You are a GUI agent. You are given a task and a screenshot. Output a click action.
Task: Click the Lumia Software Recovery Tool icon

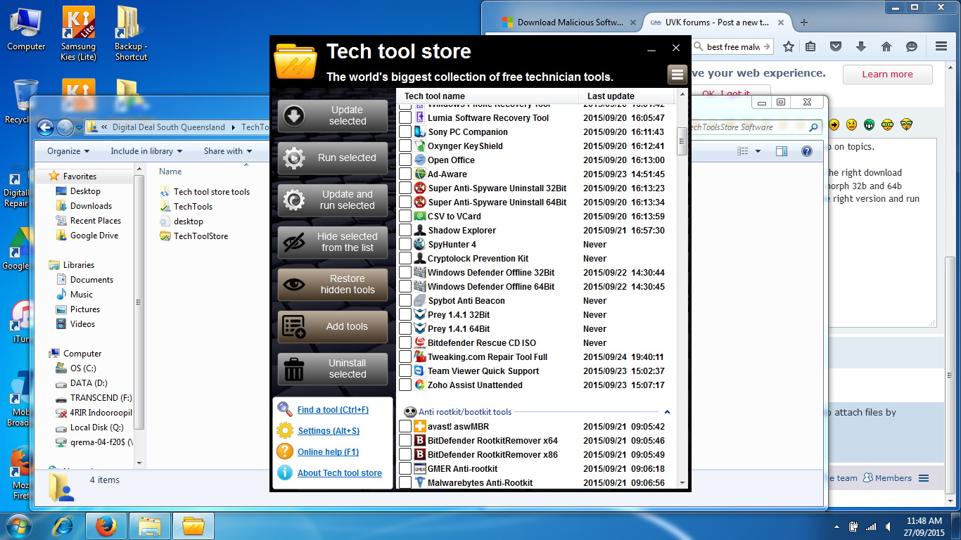420,117
